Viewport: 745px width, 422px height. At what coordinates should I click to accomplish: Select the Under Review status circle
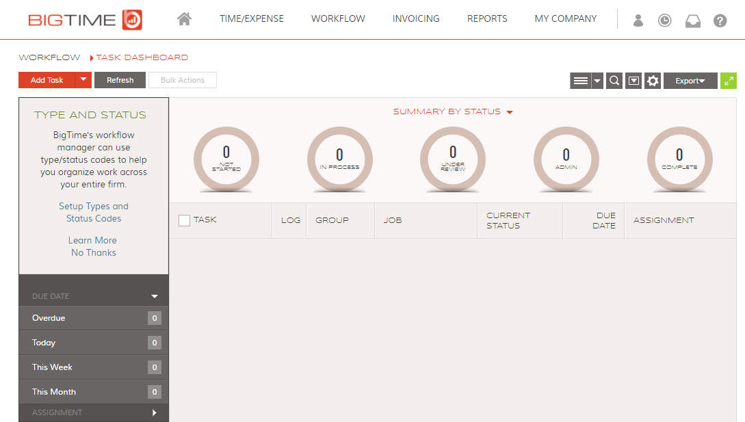coord(453,159)
